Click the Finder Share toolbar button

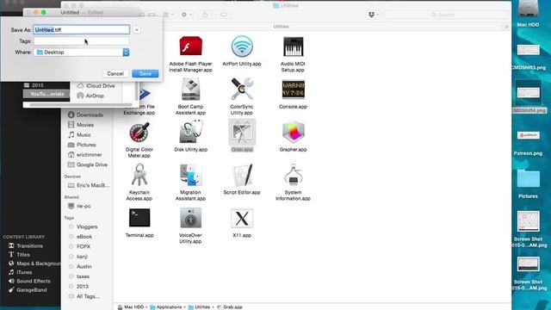205,15
